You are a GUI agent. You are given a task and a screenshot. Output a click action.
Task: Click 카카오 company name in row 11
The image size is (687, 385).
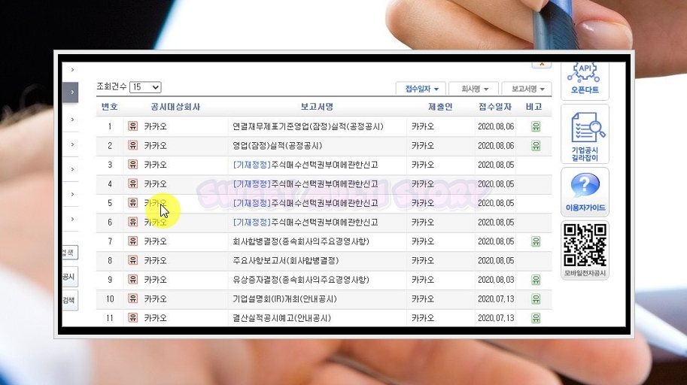click(156, 318)
